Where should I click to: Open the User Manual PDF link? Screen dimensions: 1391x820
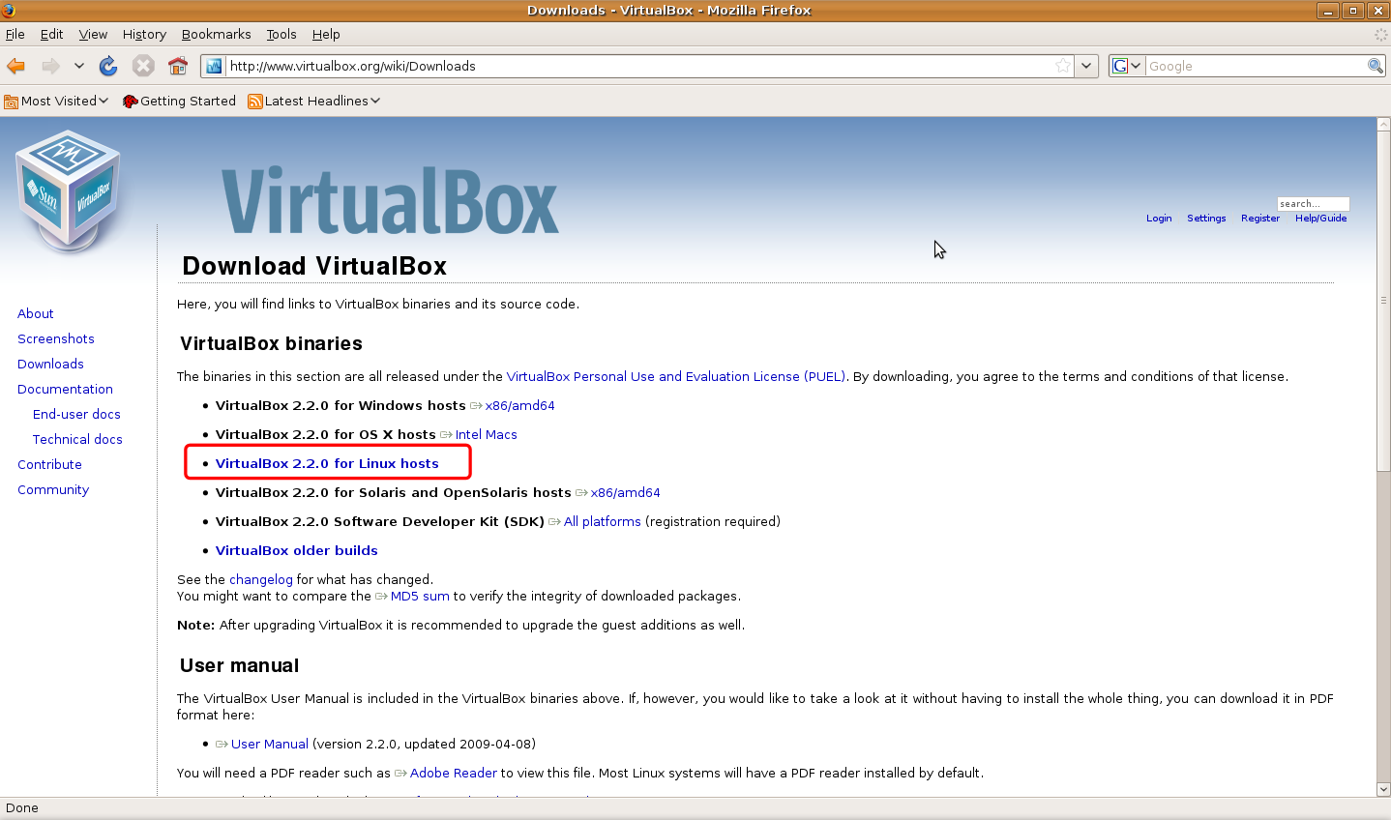click(x=269, y=744)
